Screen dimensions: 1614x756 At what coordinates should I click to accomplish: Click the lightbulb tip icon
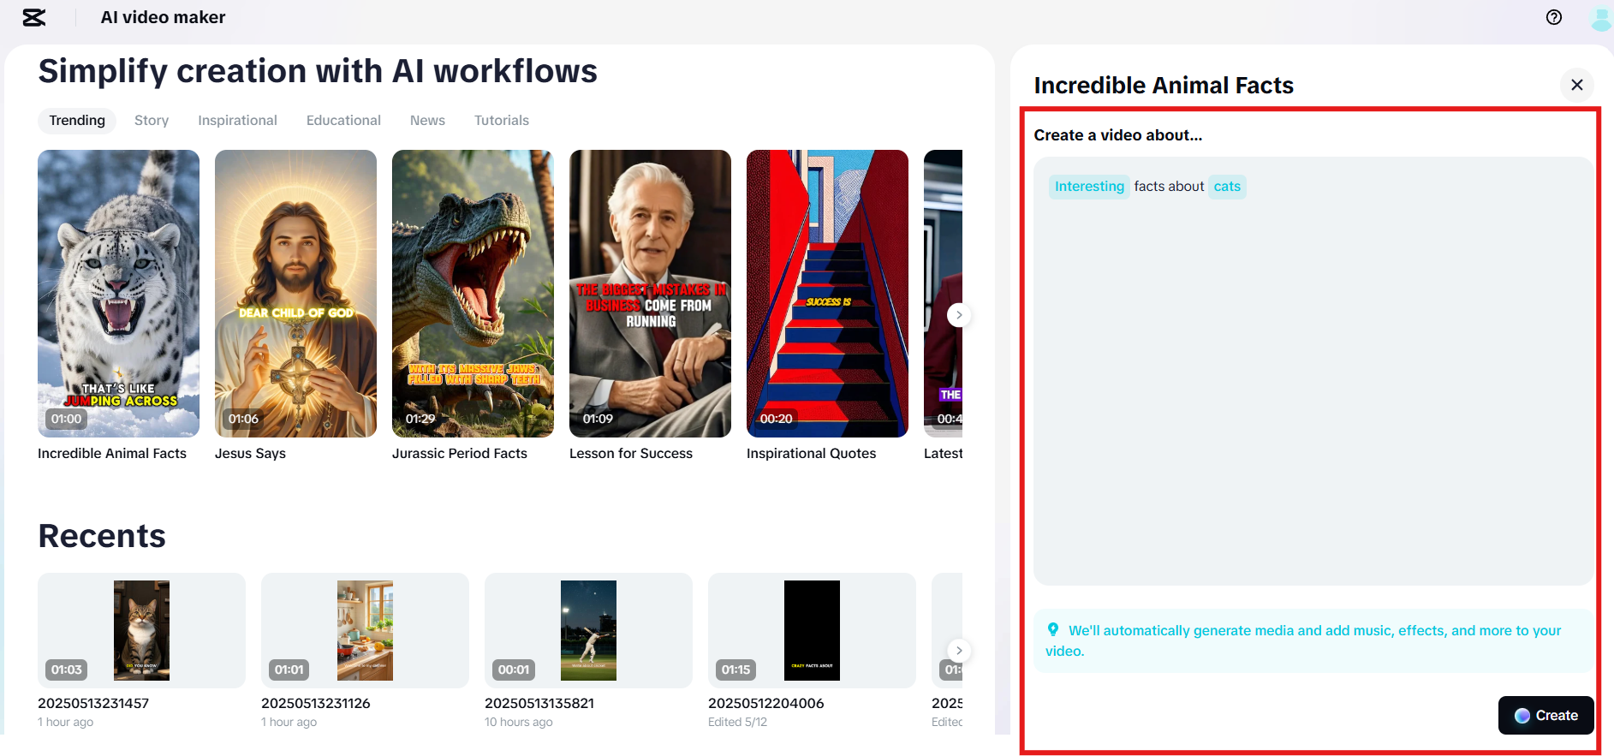click(x=1053, y=630)
